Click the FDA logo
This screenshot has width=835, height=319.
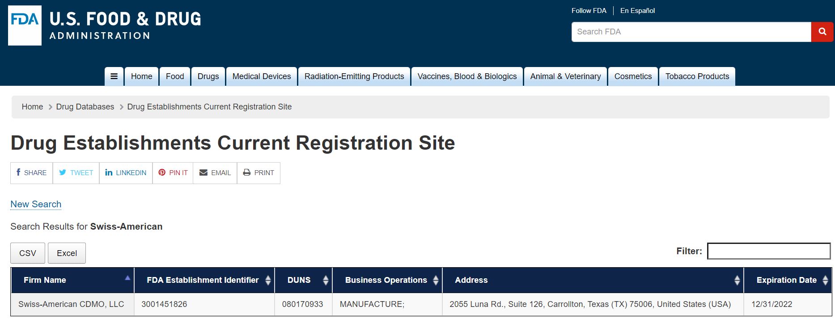25,25
